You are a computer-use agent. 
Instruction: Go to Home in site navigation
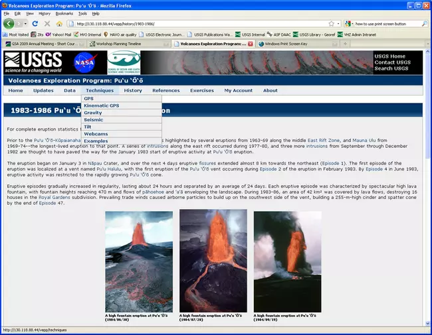[x=15, y=90]
